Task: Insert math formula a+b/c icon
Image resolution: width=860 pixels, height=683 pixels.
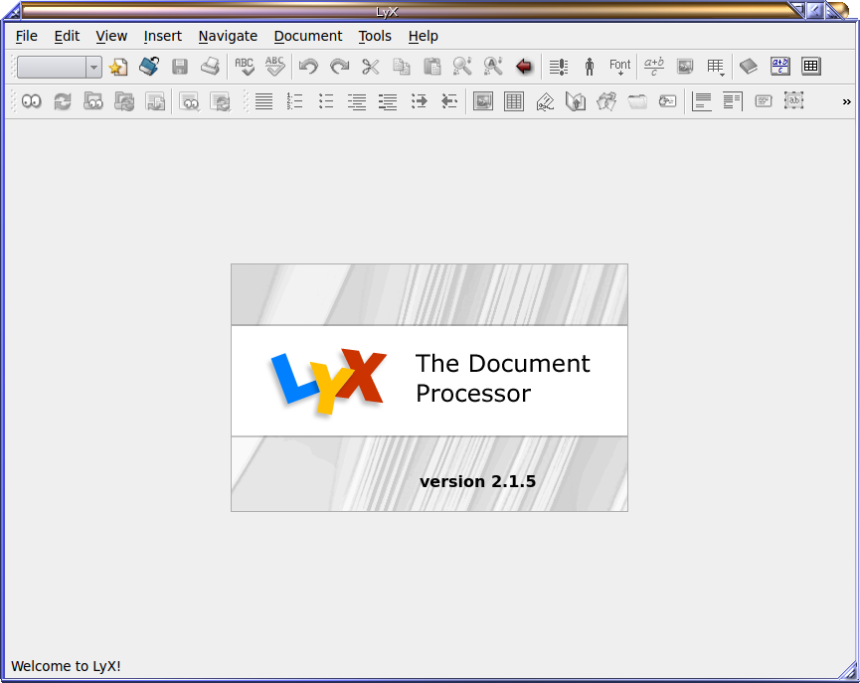Action: pyautogui.click(x=654, y=67)
